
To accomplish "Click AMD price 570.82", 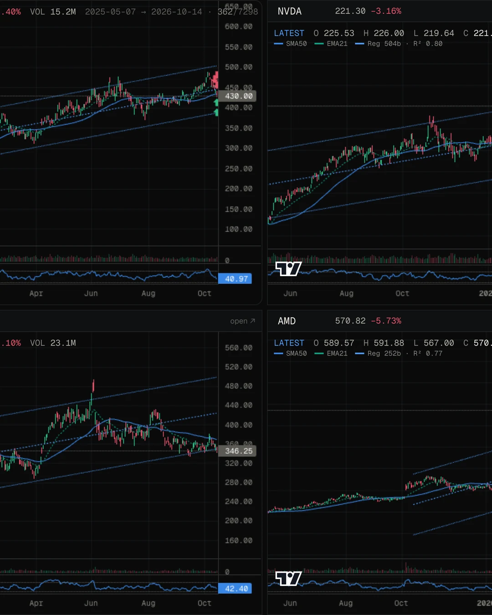I will [350, 321].
